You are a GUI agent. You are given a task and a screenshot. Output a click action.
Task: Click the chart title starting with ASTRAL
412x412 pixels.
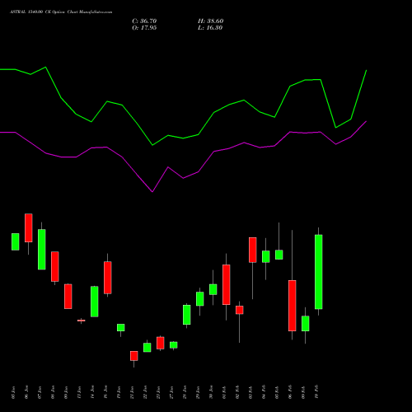(61, 12)
